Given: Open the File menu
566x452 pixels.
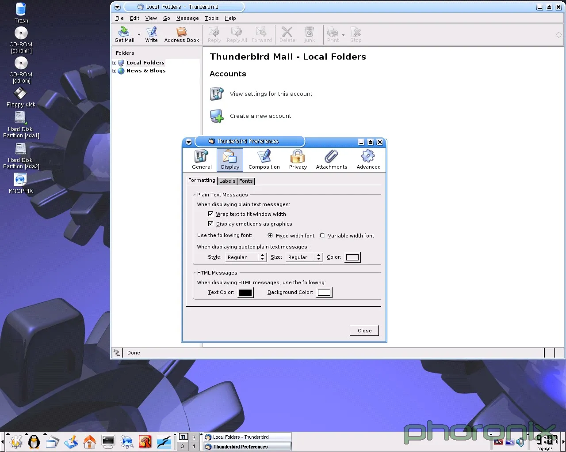Looking at the screenshot, I should (x=119, y=18).
